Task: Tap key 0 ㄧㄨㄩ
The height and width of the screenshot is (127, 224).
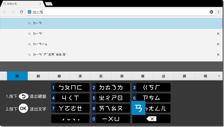Action: (x=111, y=119)
